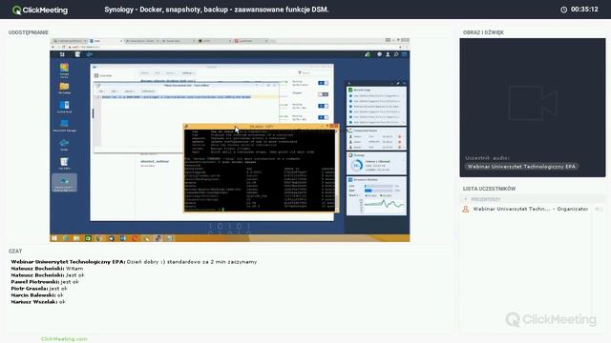This screenshot has height=343, width=611.
Task: Click the ClickMeeting logo
Action: pyautogui.click(x=40, y=10)
